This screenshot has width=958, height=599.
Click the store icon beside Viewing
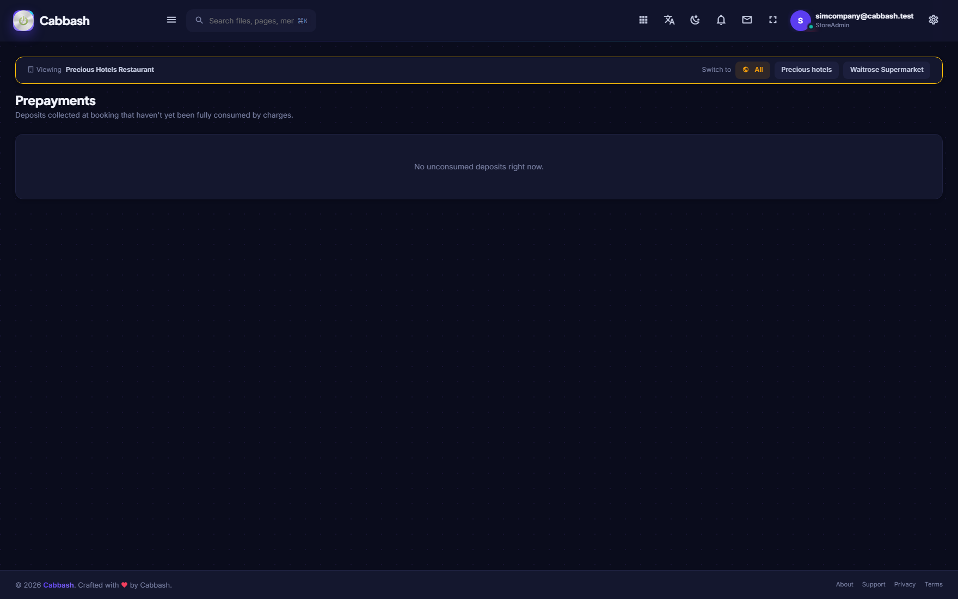pyautogui.click(x=30, y=70)
